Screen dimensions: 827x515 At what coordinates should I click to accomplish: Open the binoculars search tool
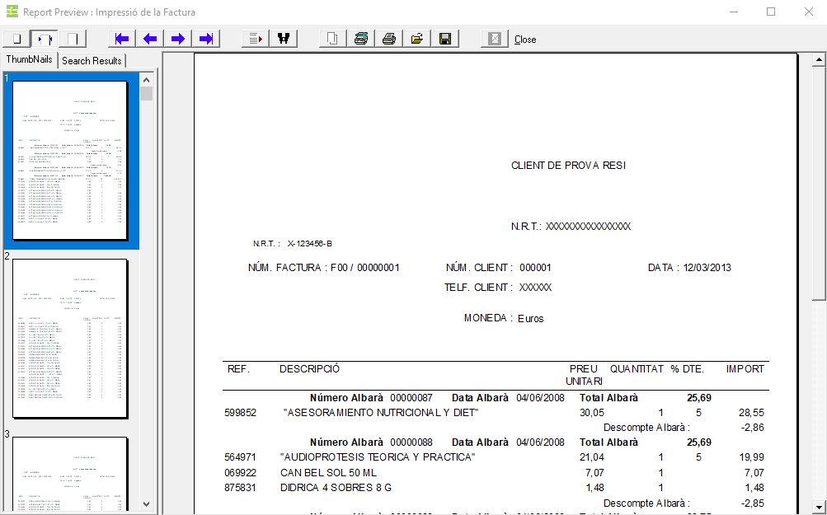pyautogui.click(x=284, y=39)
